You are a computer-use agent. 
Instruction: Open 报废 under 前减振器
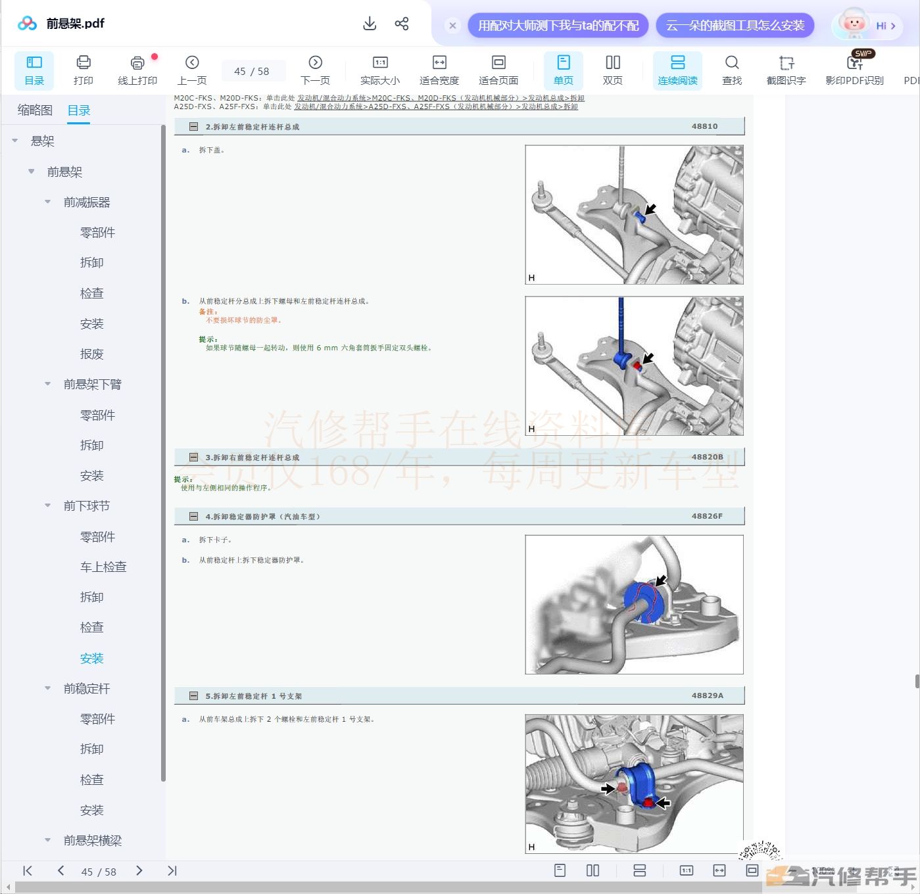click(92, 354)
